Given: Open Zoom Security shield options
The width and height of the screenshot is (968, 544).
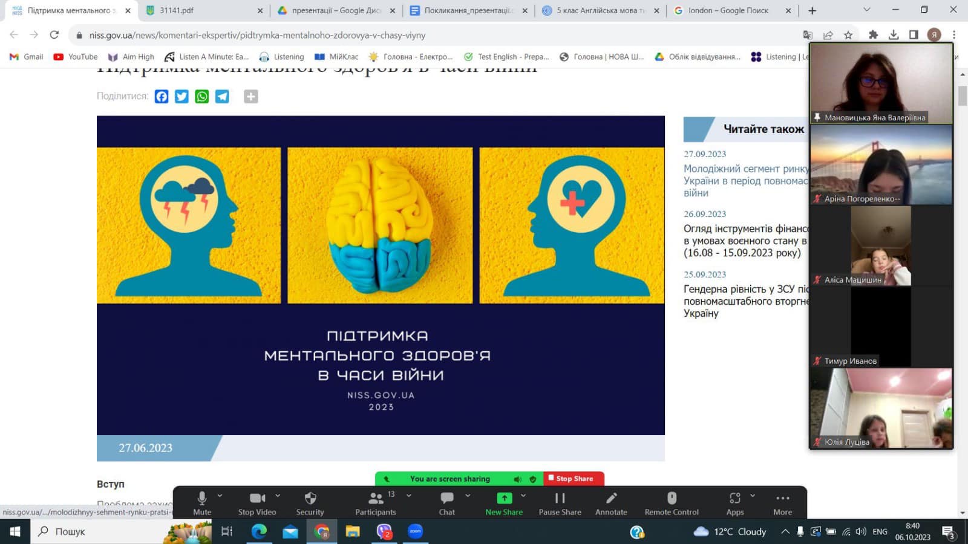Looking at the screenshot, I should click(x=310, y=503).
